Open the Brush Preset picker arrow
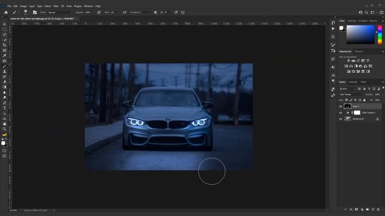Viewport: 385px width, 216px height. point(29,13)
